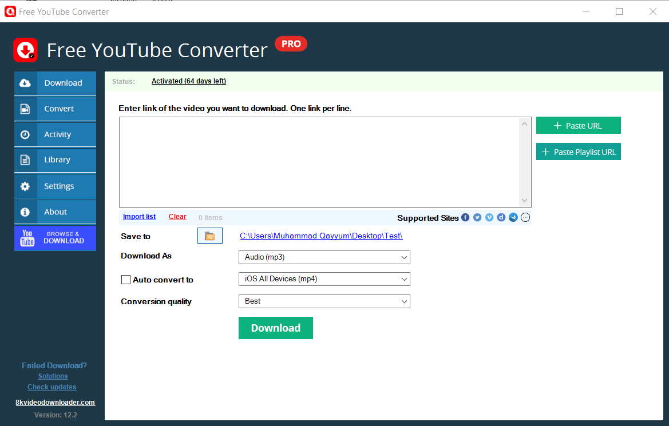Click the links box scrollbar down arrow

[524, 201]
